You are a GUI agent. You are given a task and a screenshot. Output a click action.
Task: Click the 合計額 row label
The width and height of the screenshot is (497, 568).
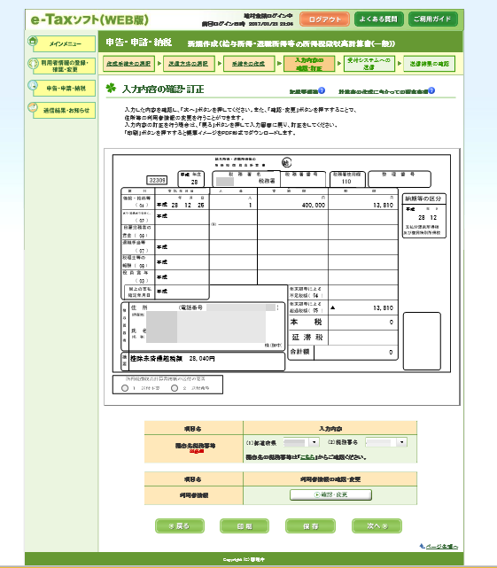tap(300, 352)
